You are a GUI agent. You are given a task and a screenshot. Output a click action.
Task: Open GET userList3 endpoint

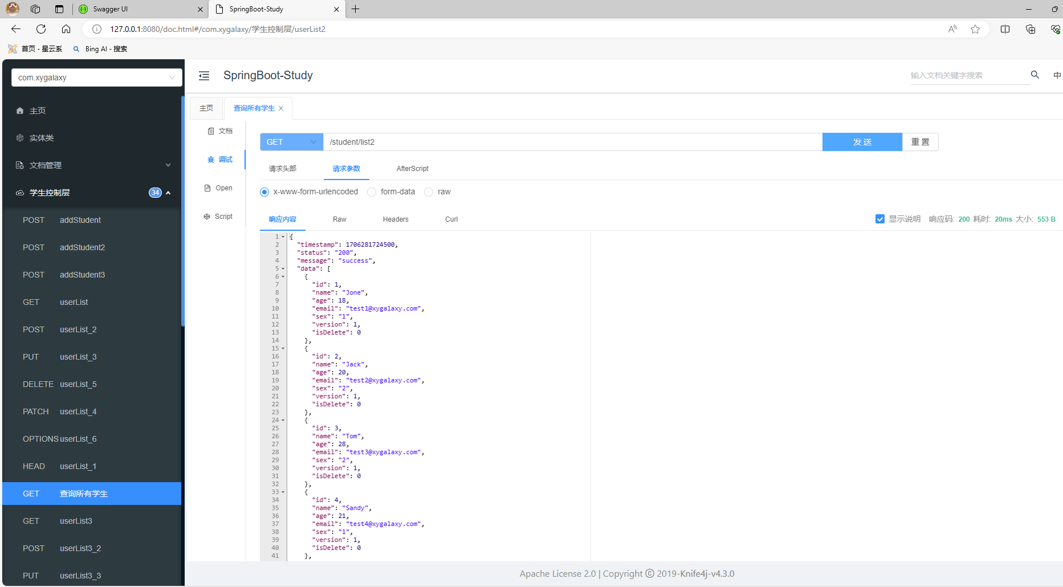(92, 521)
